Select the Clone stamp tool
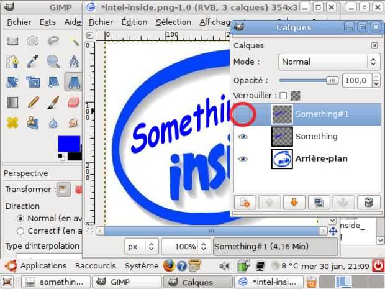Viewport: 385px width, 289px height. click(33, 122)
